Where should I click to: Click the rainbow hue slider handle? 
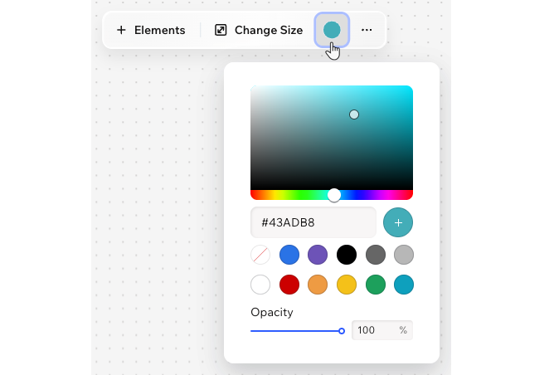[x=334, y=195]
